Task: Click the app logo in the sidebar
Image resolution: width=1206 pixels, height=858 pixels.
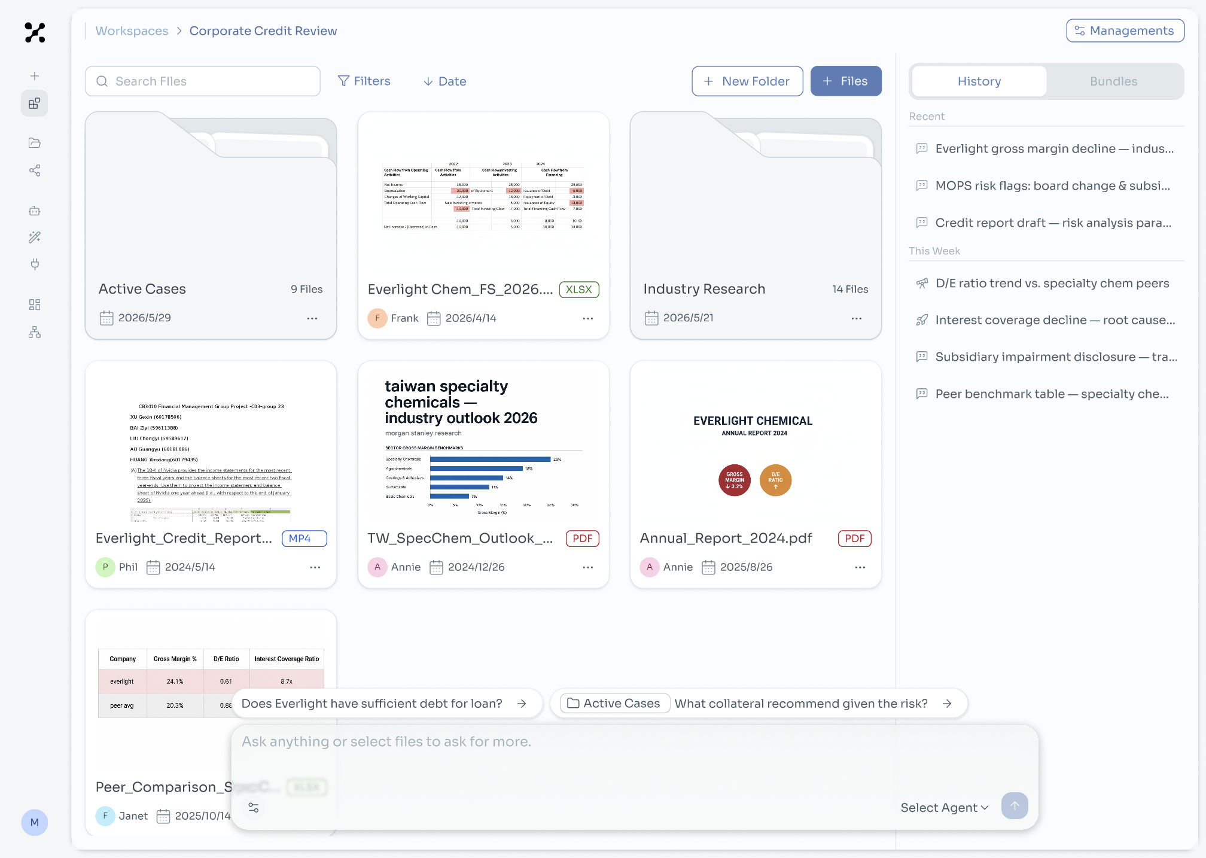Action: pos(35,32)
